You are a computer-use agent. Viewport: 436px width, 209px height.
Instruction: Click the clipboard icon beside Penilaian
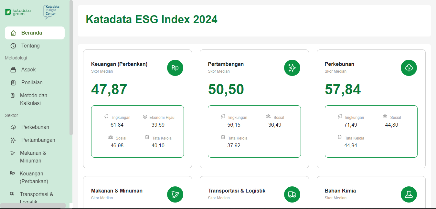coord(13,82)
